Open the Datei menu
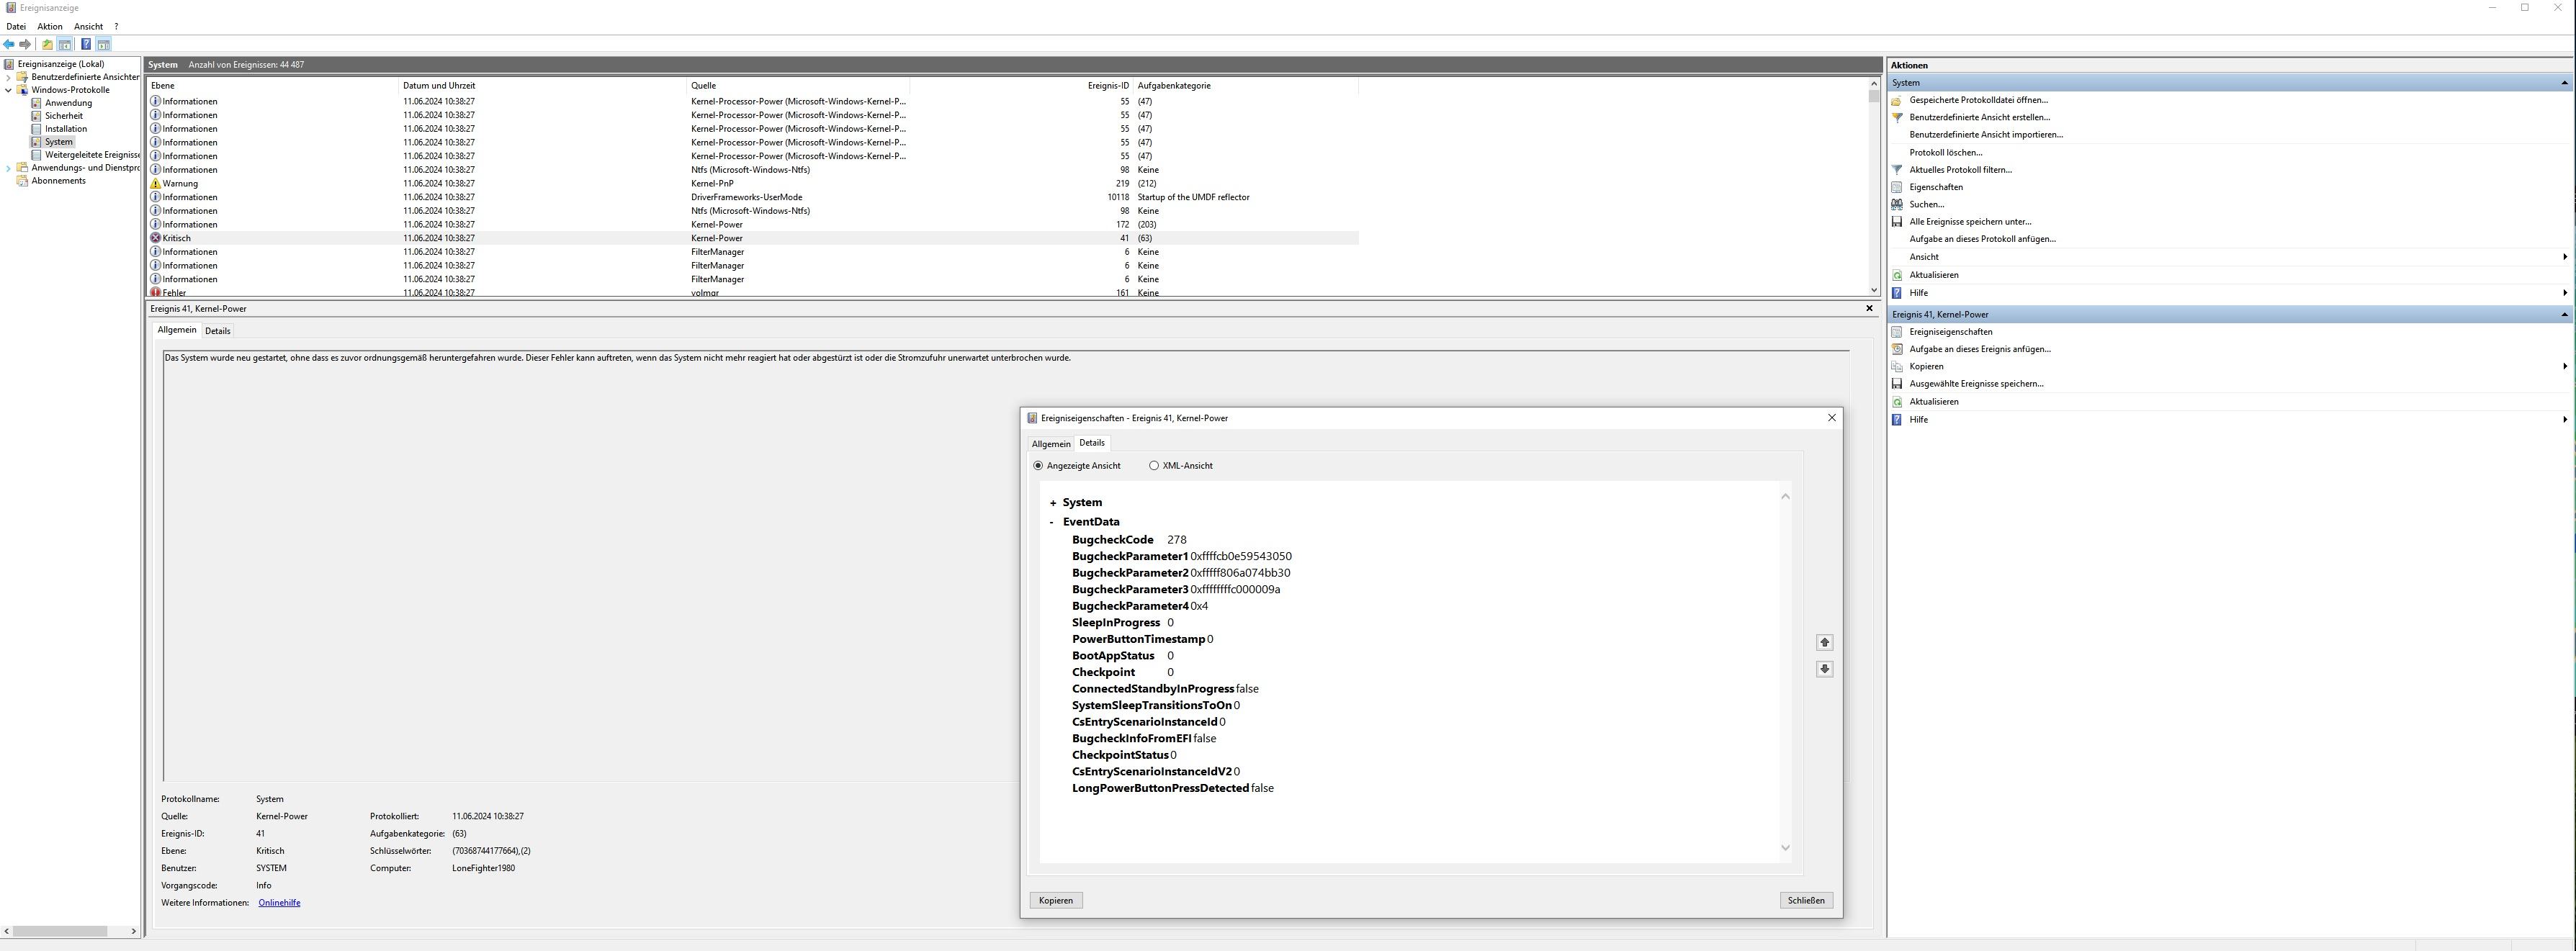Image resolution: width=2576 pixels, height=951 pixels. coord(16,27)
